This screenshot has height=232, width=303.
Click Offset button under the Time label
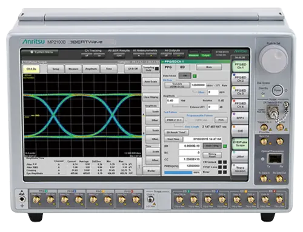(153, 160)
